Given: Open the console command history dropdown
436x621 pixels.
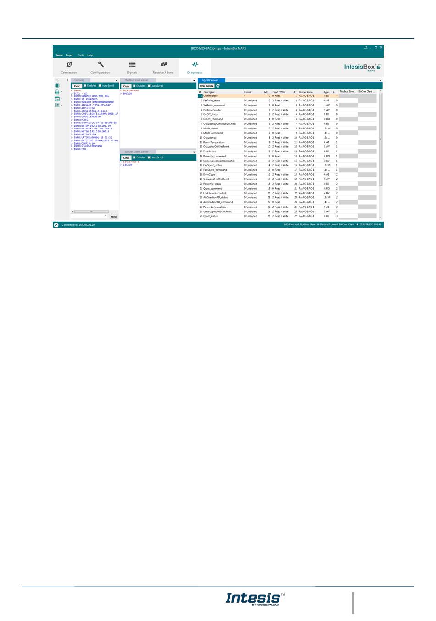Looking at the screenshot, I should point(106,216).
